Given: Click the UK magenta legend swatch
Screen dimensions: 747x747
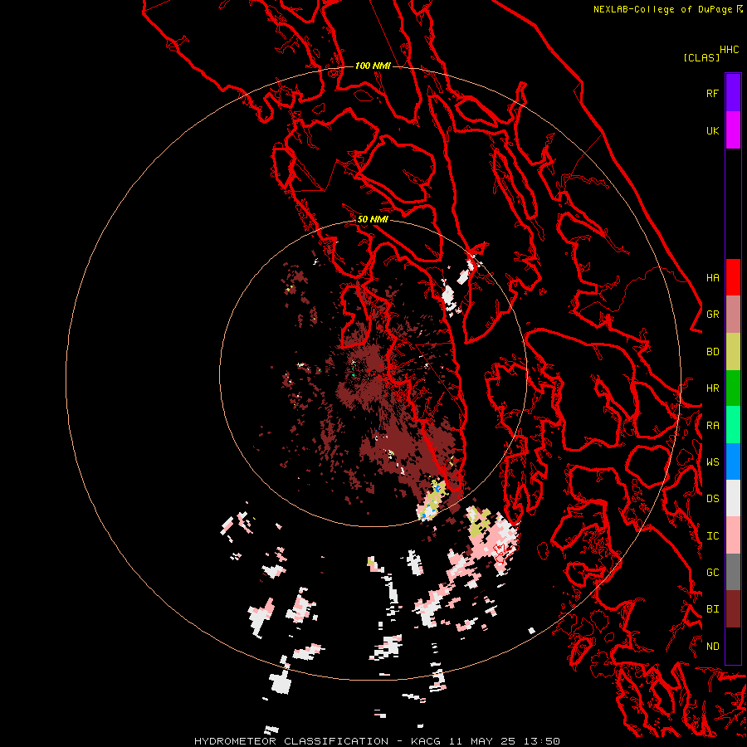Looking at the screenshot, I should [733, 130].
